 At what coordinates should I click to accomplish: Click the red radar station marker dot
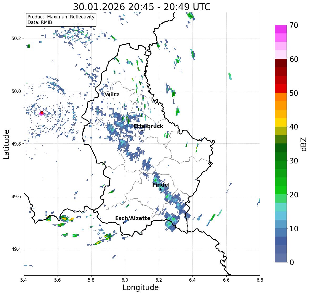pyautogui.click(x=42, y=113)
